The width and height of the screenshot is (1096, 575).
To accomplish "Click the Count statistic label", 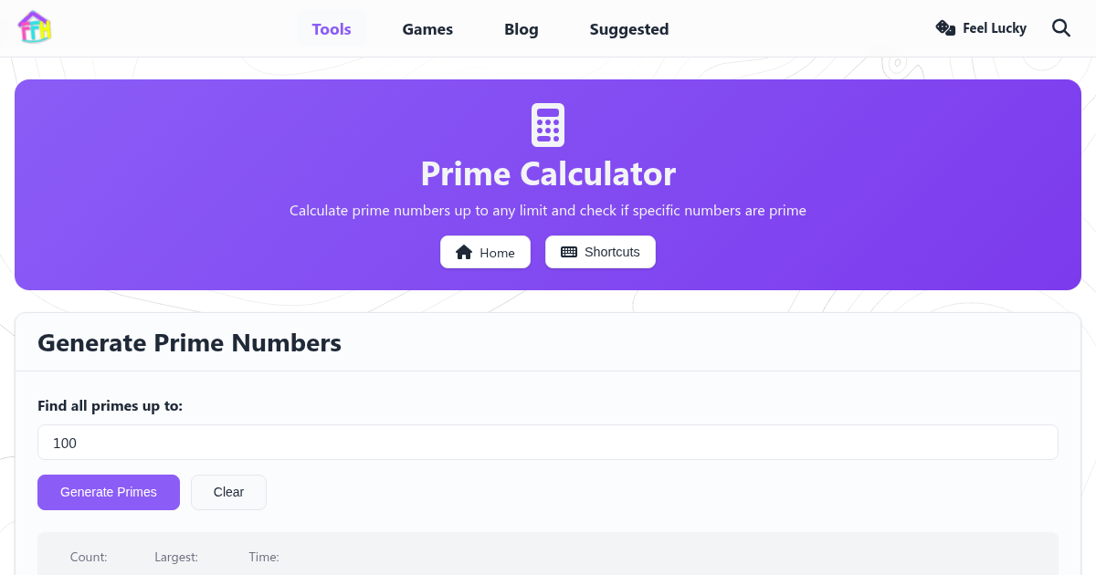I will coord(89,557).
